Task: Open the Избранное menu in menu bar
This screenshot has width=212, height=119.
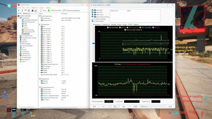Action: tap(34, 8)
